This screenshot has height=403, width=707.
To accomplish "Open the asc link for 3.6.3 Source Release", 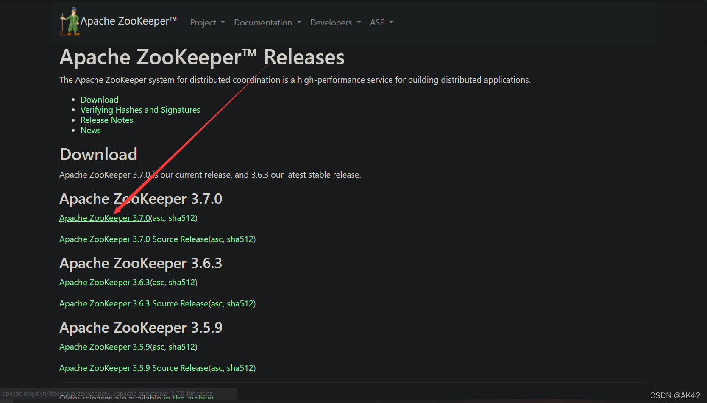I will coord(217,303).
